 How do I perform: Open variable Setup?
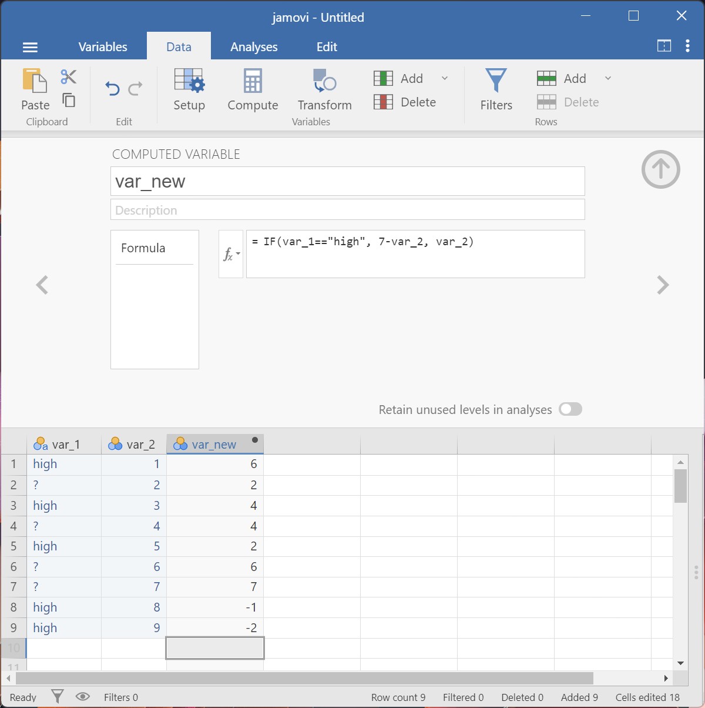pyautogui.click(x=189, y=89)
